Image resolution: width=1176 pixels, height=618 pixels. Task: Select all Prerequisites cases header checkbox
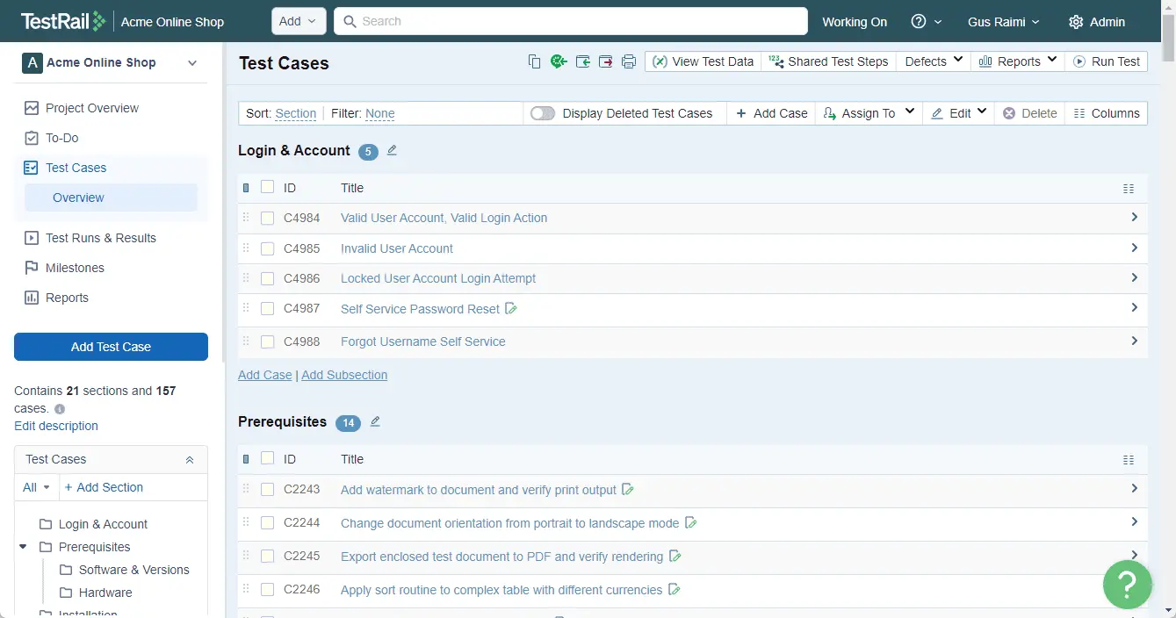(x=268, y=458)
